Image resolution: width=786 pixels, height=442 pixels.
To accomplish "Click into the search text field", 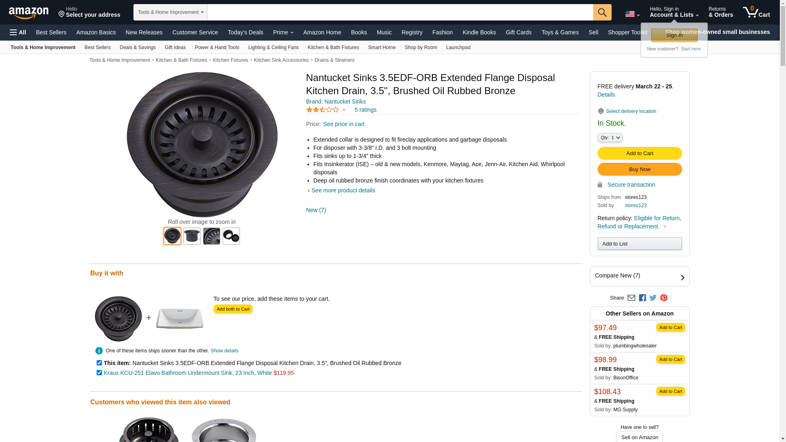I will [x=400, y=12].
